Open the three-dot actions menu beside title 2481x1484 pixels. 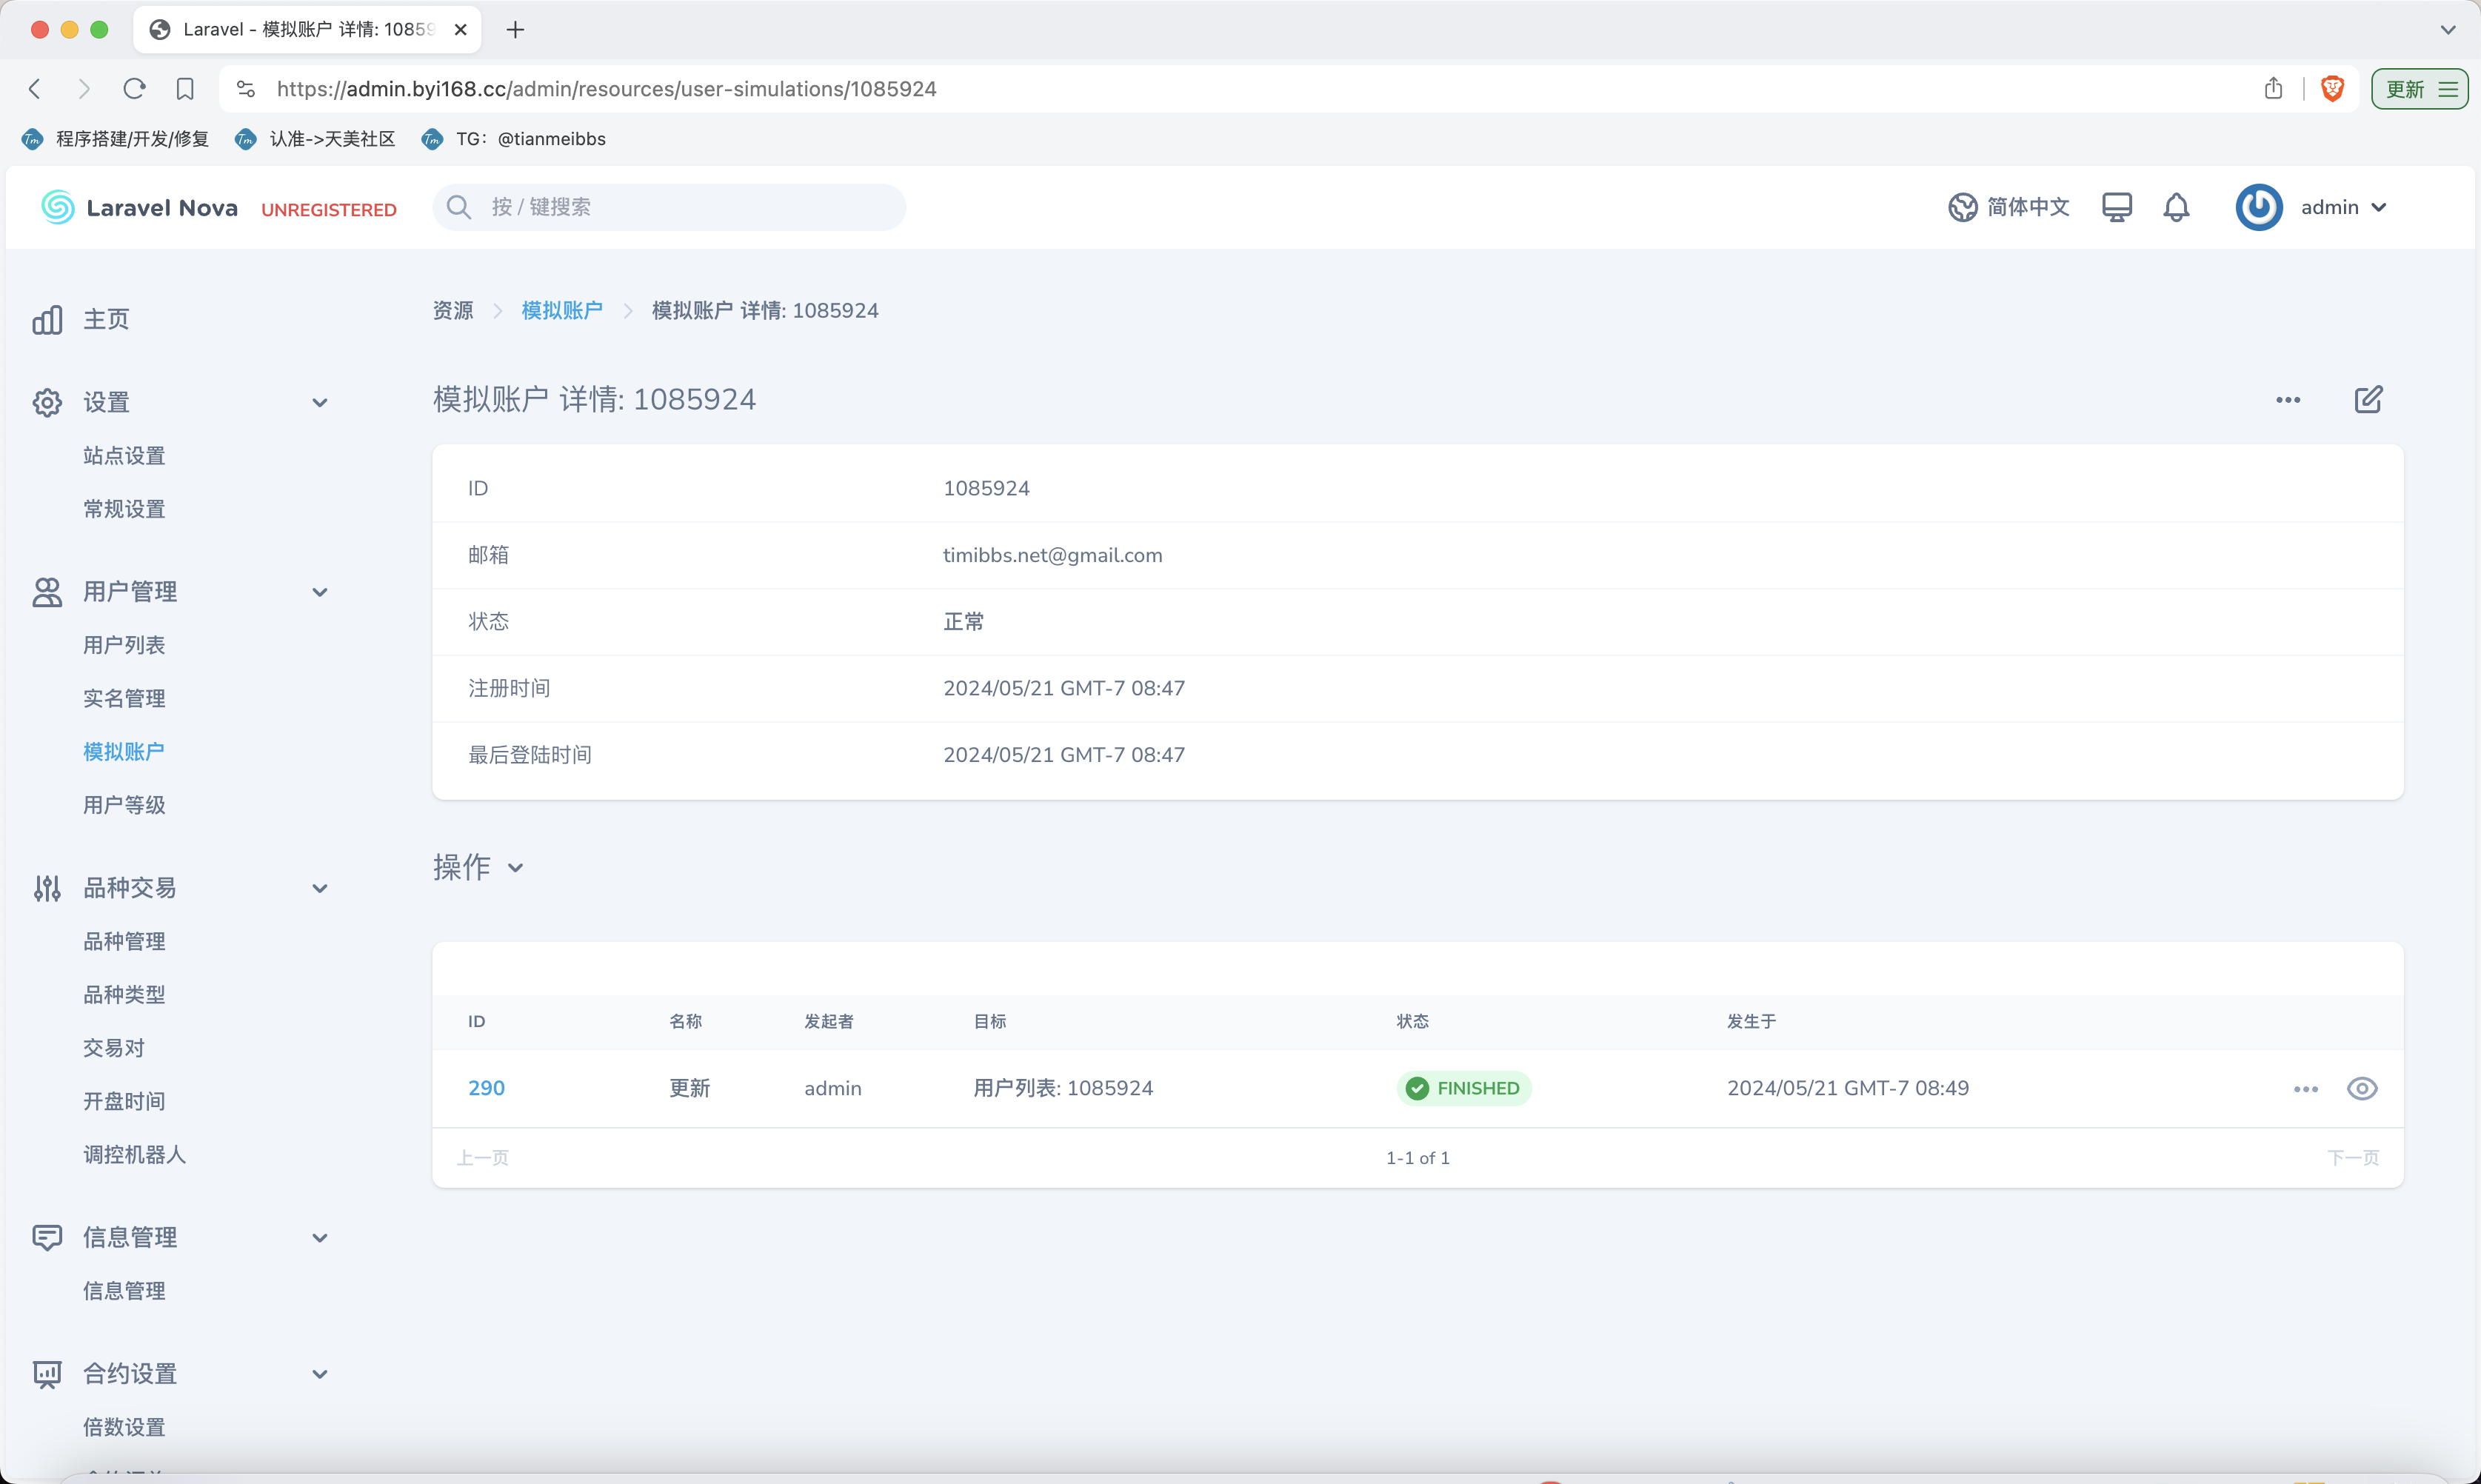(x=2288, y=400)
